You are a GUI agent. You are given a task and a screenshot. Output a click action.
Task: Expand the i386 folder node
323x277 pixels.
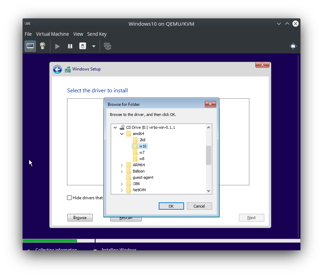(122, 184)
